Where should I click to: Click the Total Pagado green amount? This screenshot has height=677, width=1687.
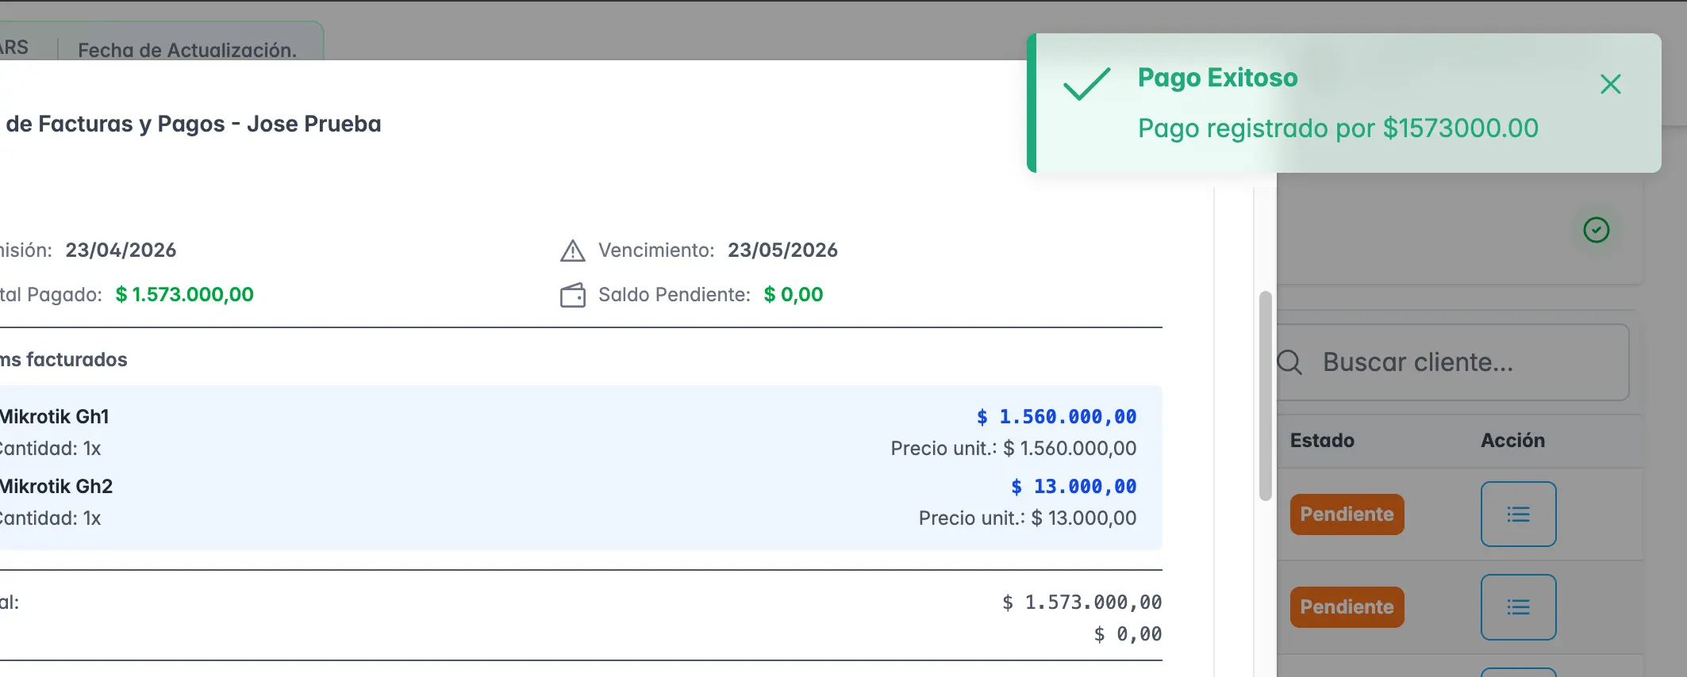[x=184, y=295]
